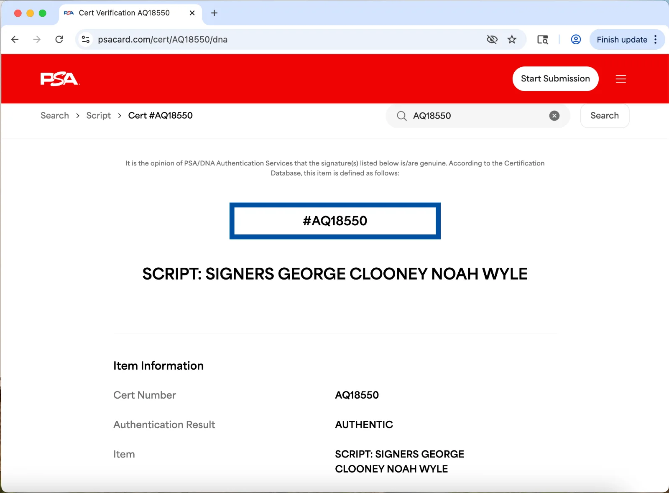Open the Google Lens search icon in toolbar
This screenshot has width=669, height=493.
tap(543, 39)
